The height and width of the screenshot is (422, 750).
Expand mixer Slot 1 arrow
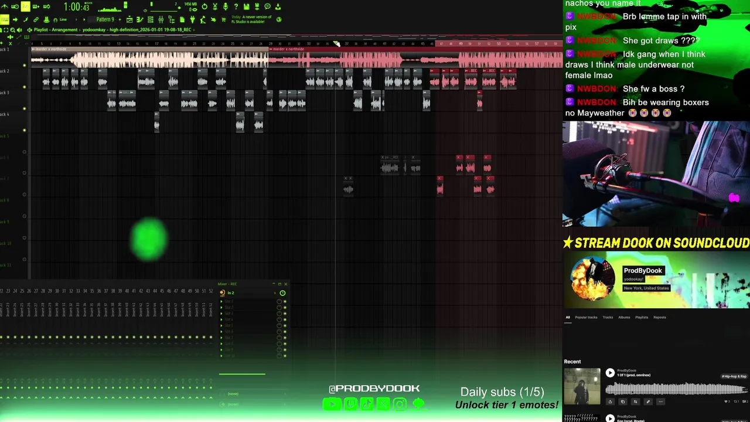pos(221,301)
